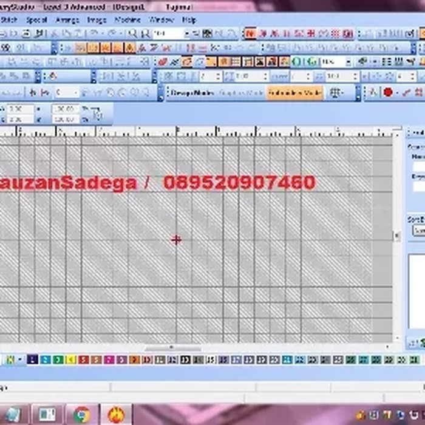
Task: Click the width value field at top-left
Action: [21, 109]
